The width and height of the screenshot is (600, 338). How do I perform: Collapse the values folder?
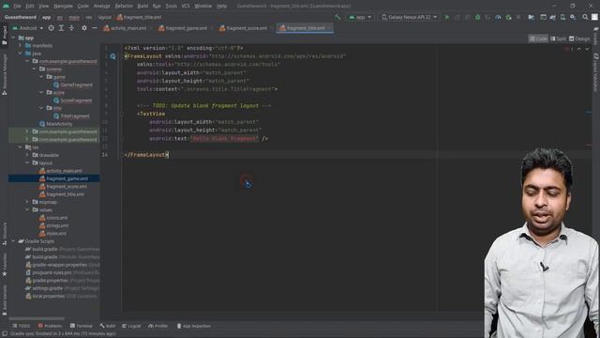pos(27,210)
